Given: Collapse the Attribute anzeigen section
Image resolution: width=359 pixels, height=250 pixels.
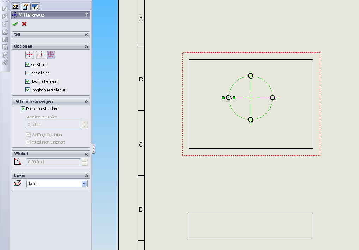Looking at the screenshot, I should (86, 102).
